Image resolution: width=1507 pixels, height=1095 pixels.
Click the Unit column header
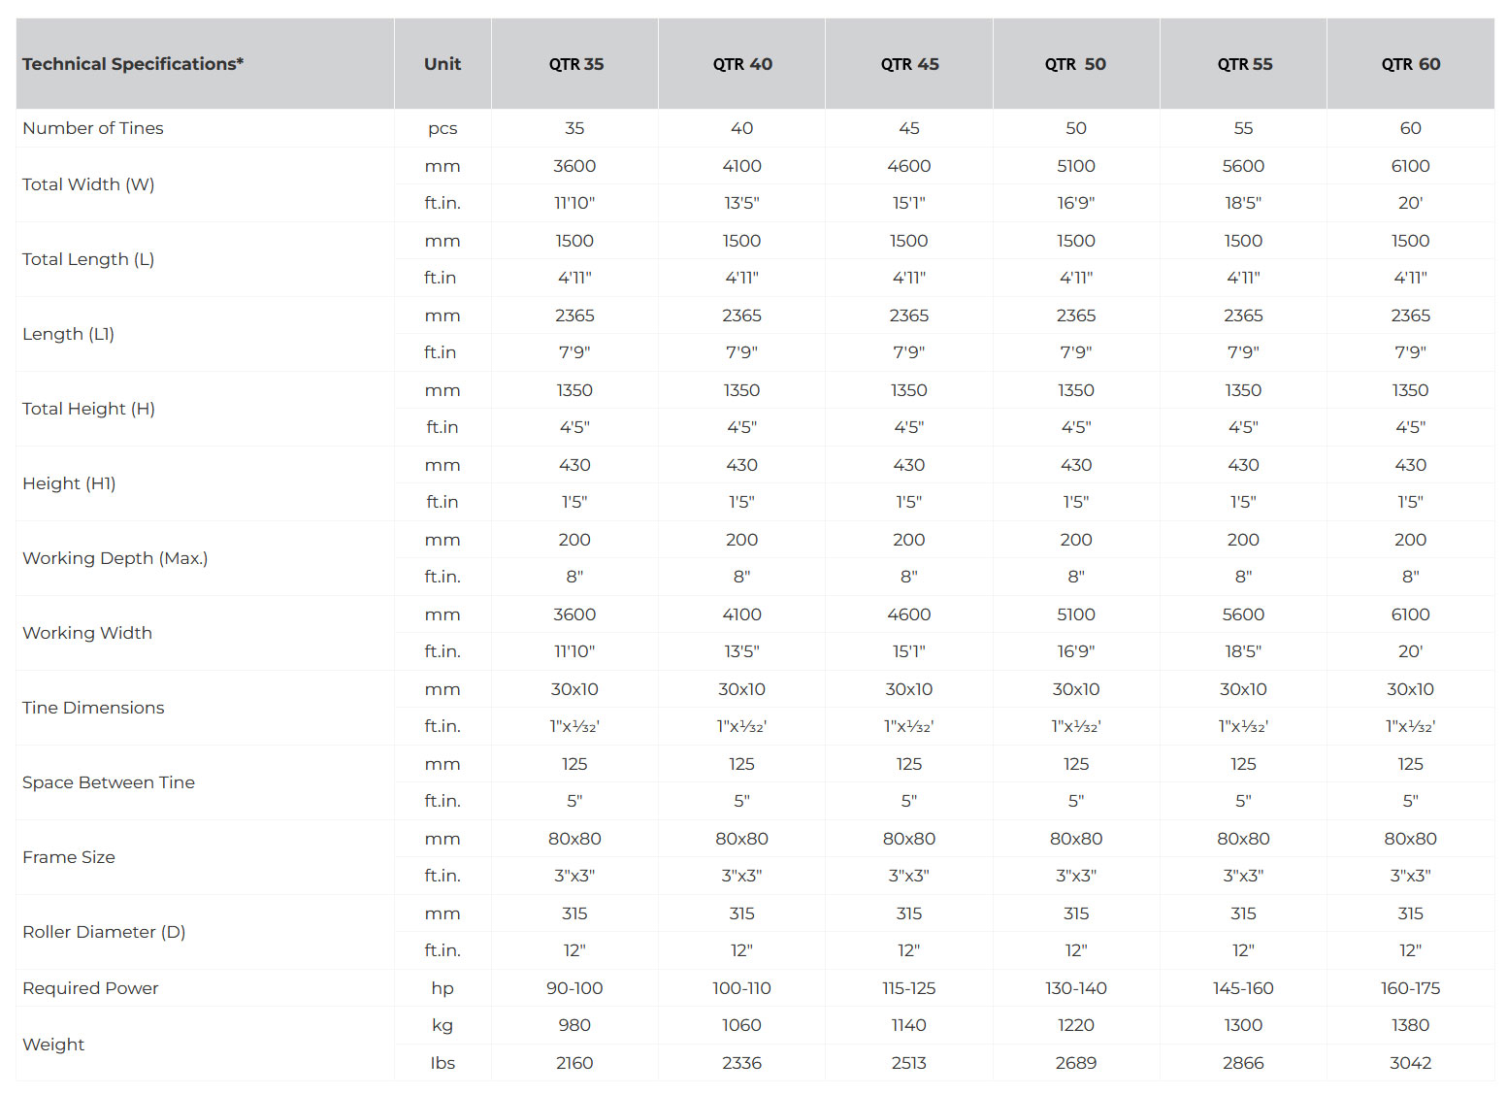[442, 64]
